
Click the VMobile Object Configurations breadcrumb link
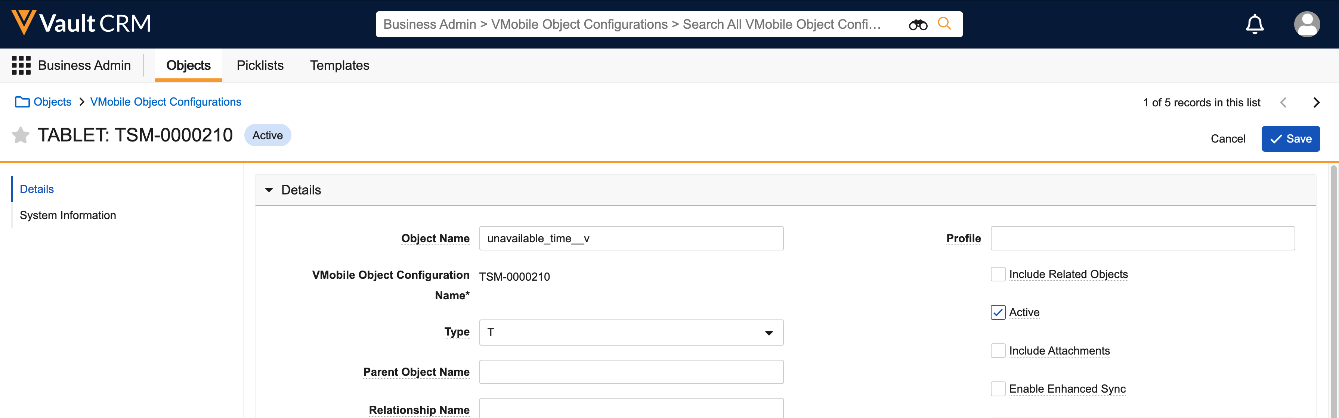click(x=165, y=102)
